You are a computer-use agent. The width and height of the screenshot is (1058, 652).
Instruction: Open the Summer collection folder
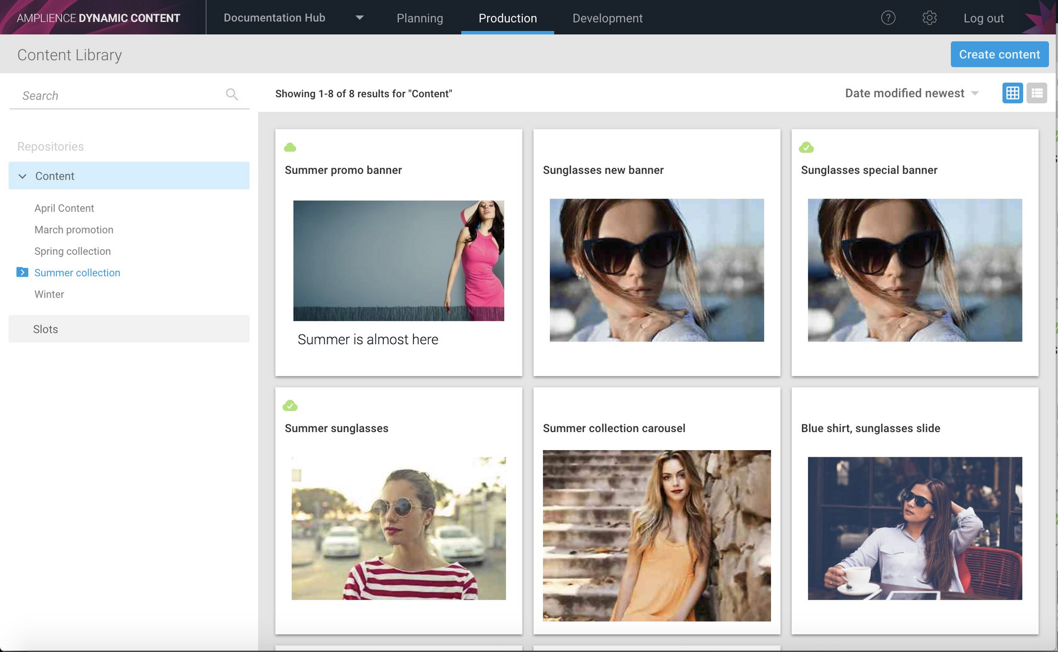pyautogui.click(x=77, y=273)
